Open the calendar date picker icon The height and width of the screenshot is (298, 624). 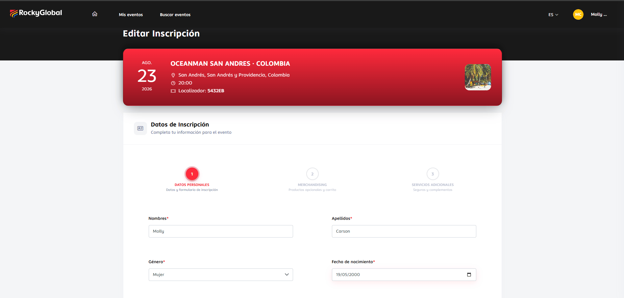pos(469,275)
